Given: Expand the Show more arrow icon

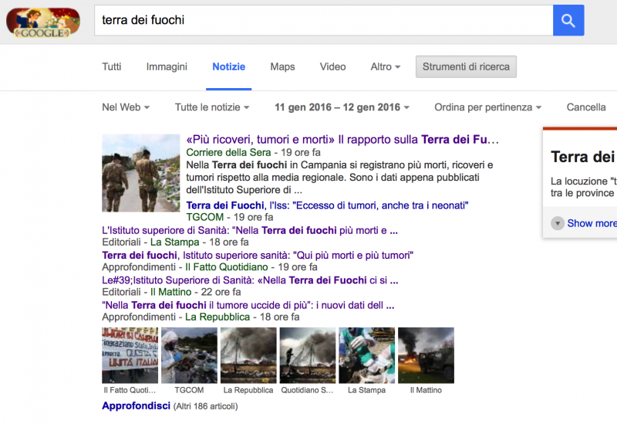Looking at the screenshot, I should [558, 223].
